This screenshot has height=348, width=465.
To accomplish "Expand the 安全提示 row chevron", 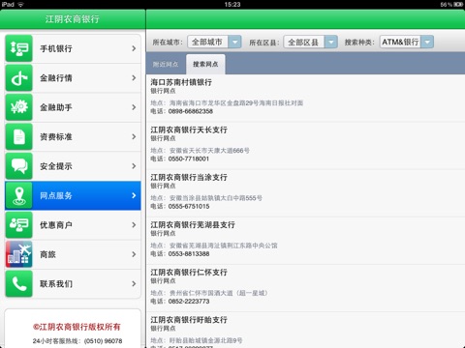I will 134,166.
